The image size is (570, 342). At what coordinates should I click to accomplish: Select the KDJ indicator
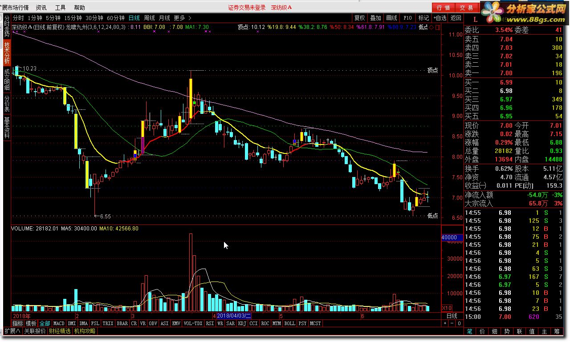242,323
